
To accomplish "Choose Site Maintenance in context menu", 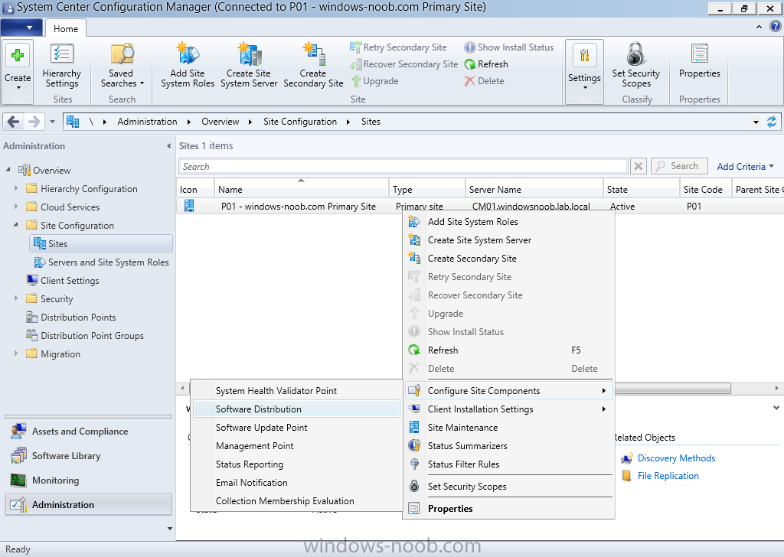I will click(x=509, y=428).
